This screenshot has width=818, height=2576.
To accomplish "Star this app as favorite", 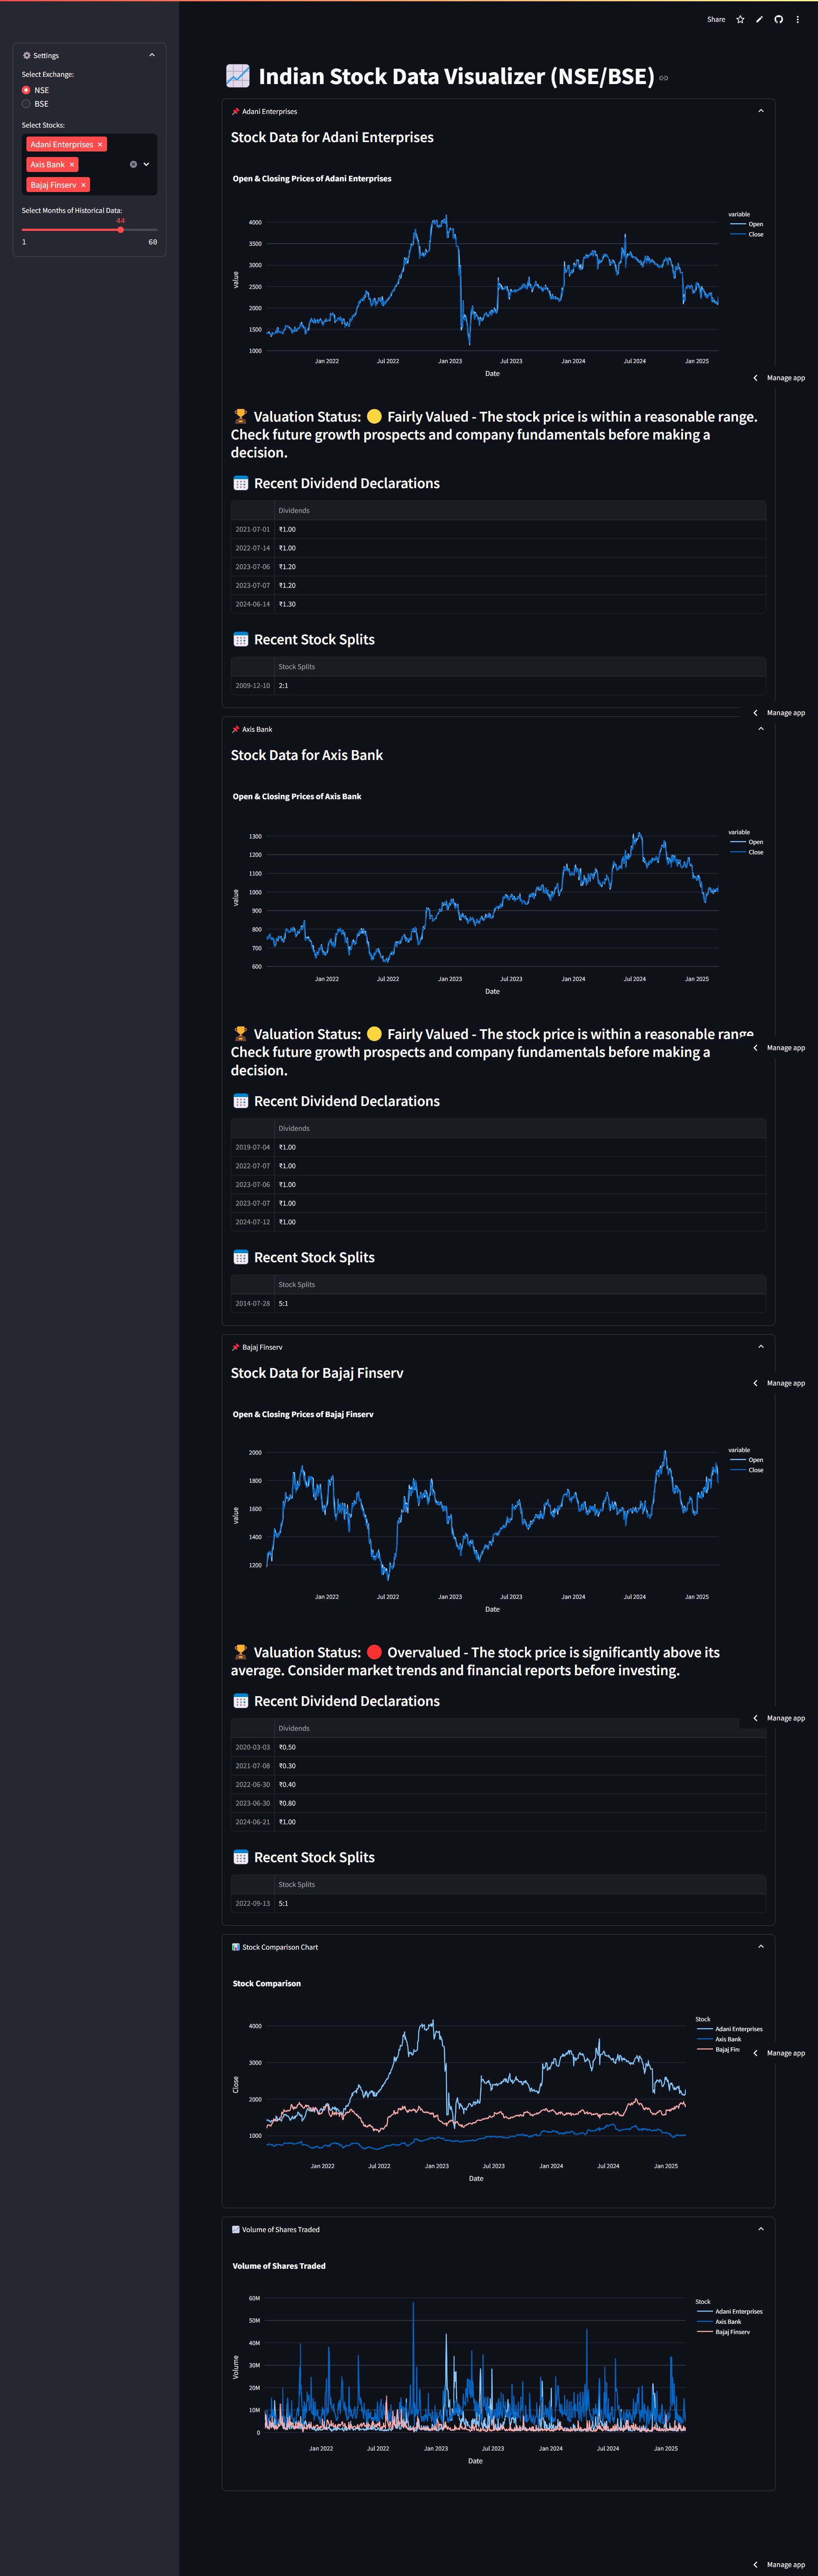I will (740, 19).
